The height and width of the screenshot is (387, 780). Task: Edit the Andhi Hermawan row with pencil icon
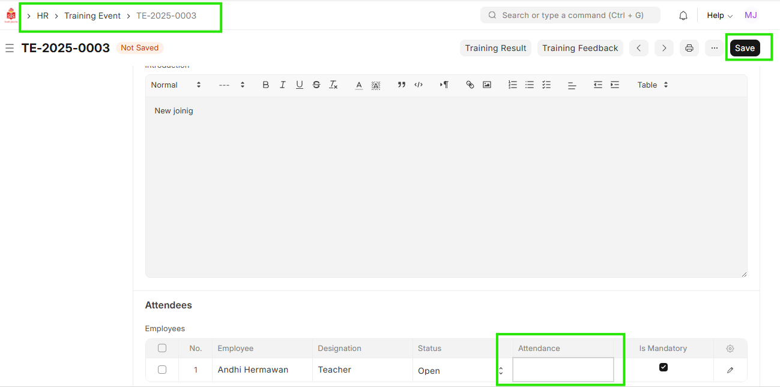click(730, 370)
